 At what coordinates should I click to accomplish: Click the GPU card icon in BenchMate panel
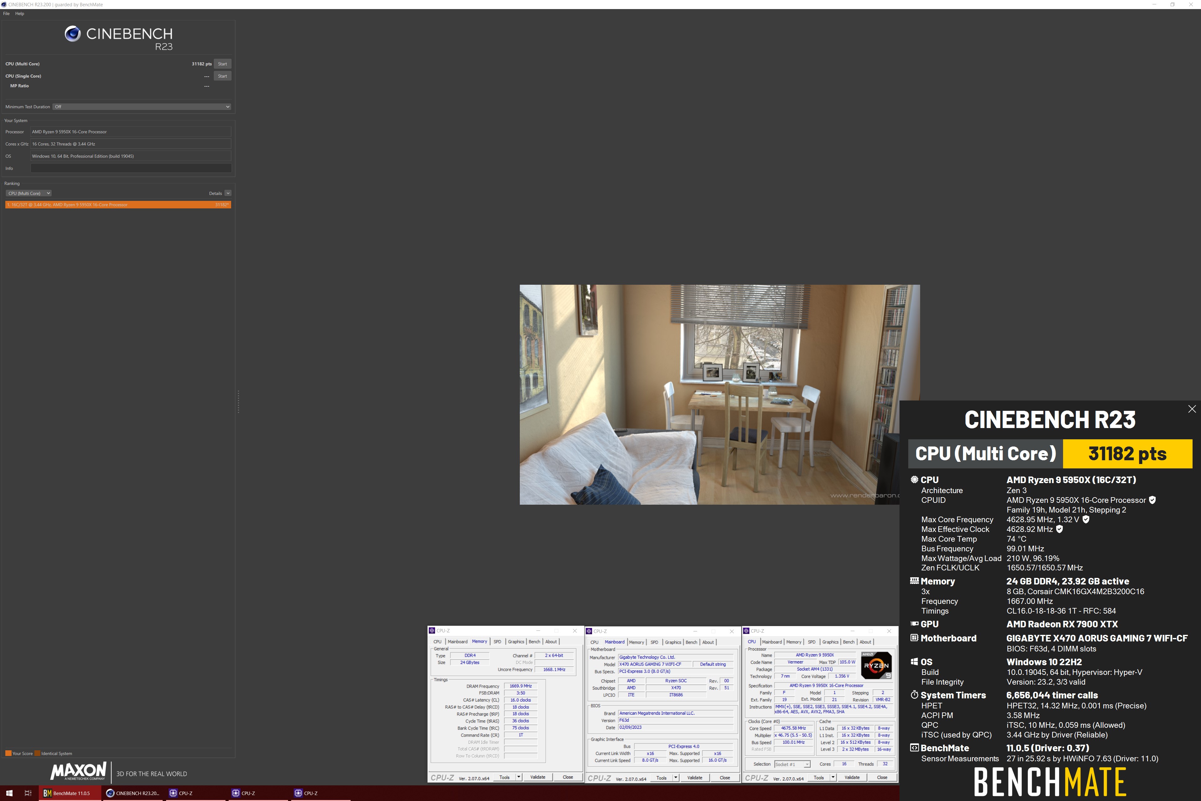coord(914,624)
